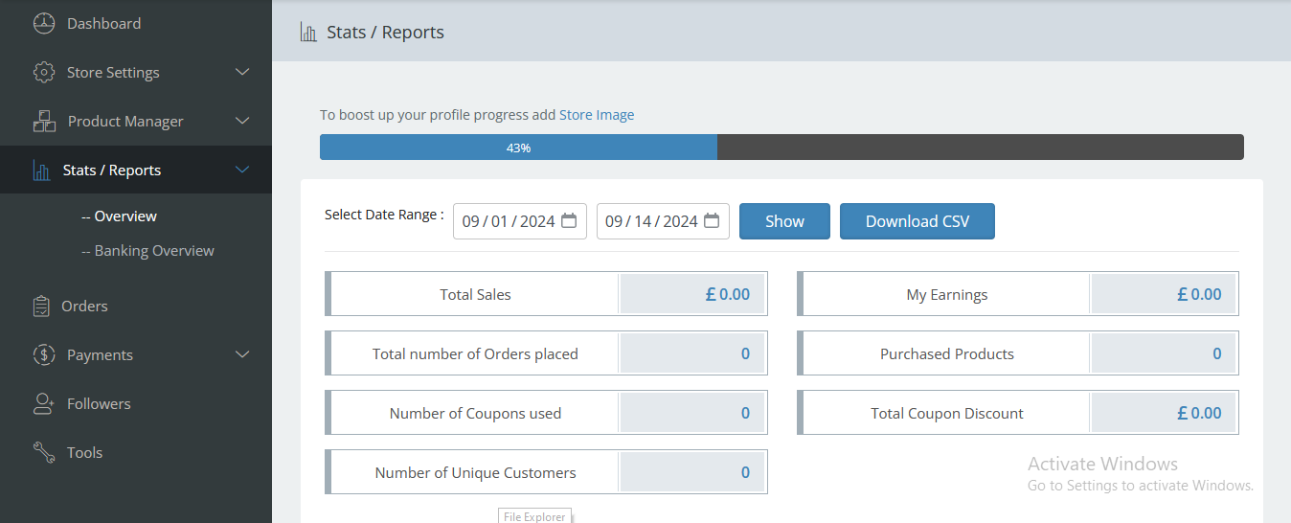1291x523 pixels.
Task: Expand the Store Settings submenu chevron
Action: 242,73
